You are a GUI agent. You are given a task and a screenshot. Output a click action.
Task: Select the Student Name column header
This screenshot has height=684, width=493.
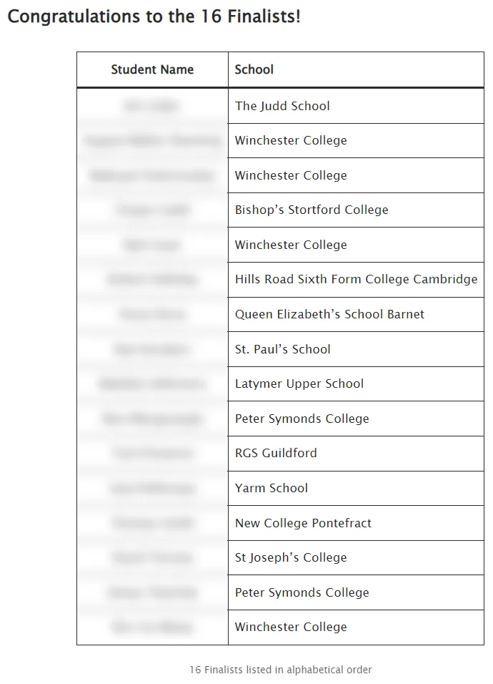coord(152,70)
